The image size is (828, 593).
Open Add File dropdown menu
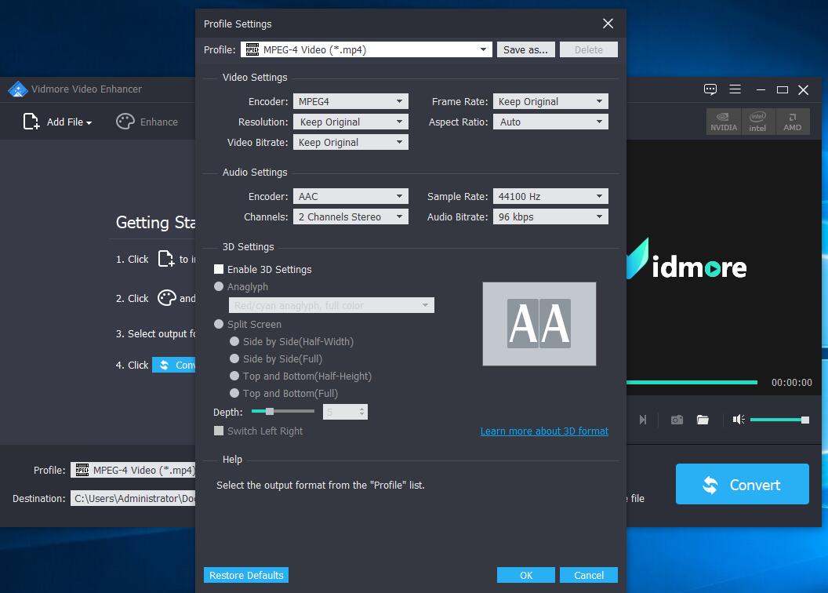[x=89, y=122]
